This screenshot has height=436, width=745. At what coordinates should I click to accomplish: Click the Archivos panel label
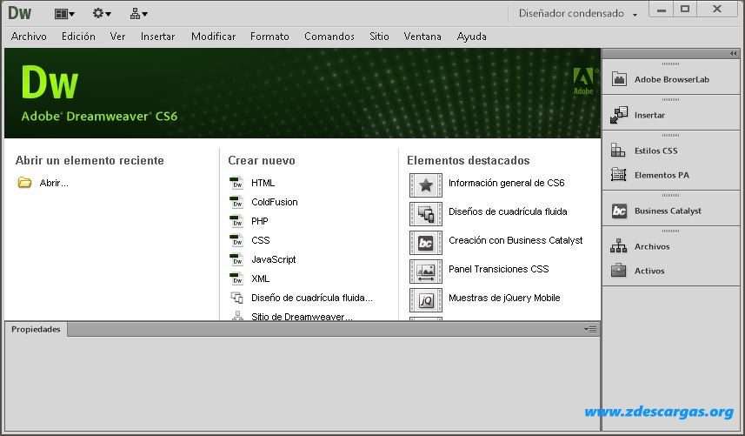[652, 246]
